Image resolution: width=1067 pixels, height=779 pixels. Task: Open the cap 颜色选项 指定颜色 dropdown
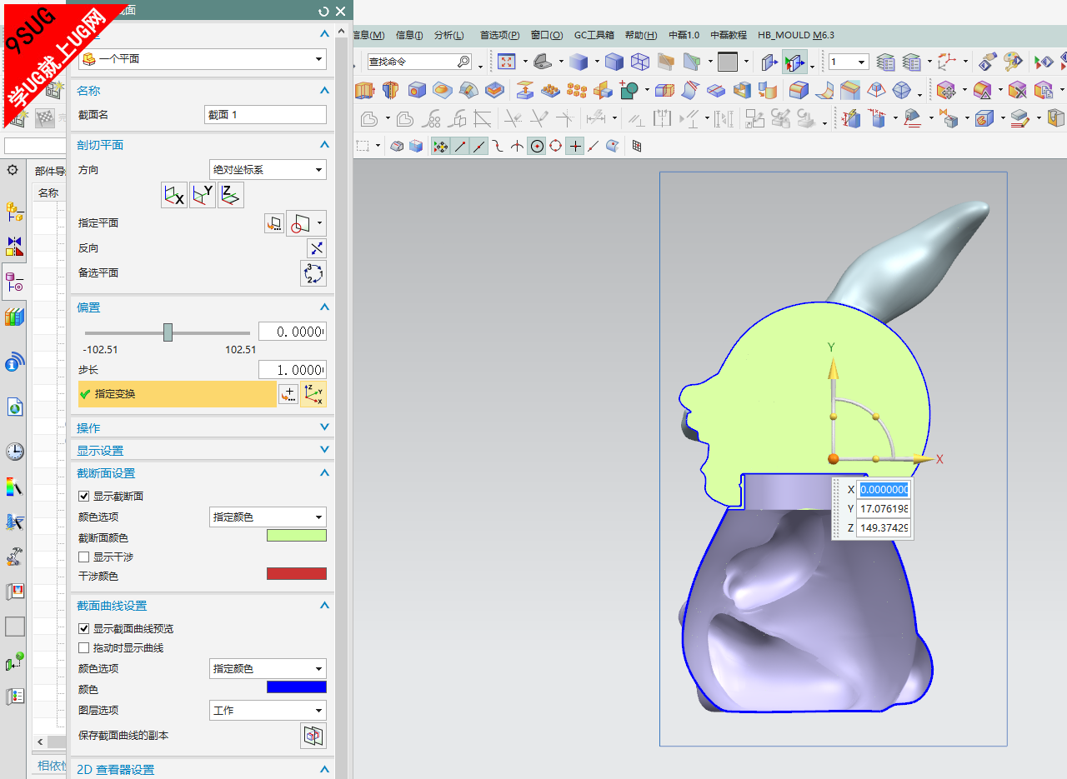tap(268, 517)
